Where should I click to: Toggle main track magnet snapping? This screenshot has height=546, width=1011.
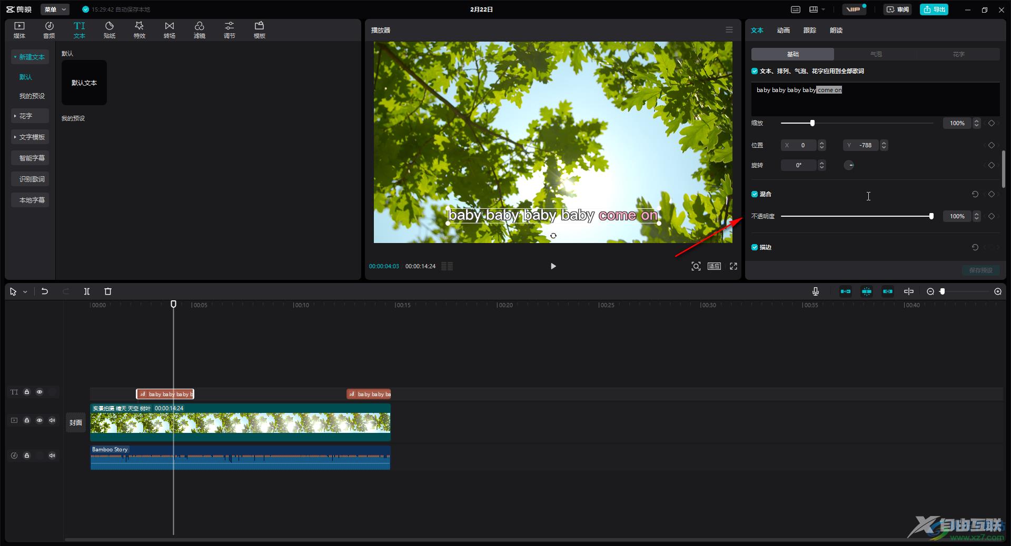(x=846, y=291)
